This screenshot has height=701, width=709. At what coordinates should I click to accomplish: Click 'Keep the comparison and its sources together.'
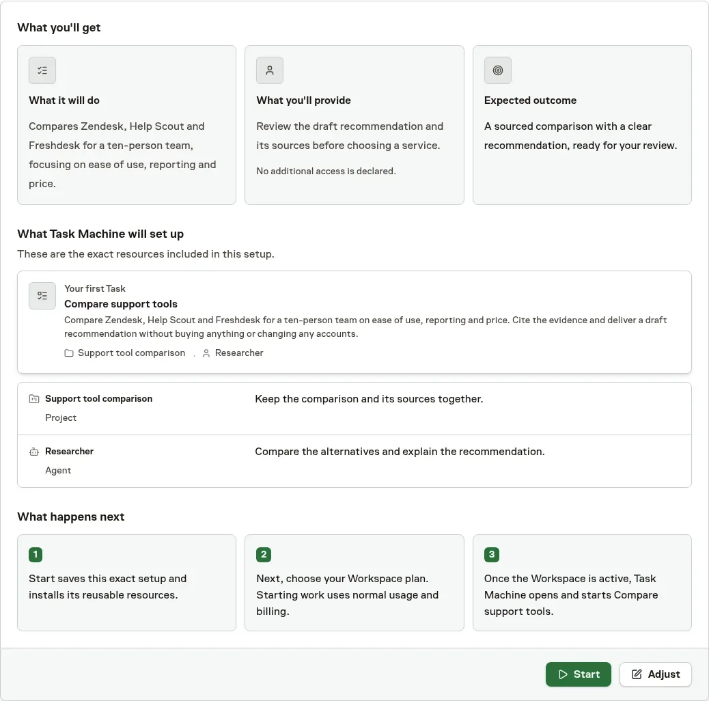coord(369,399)
